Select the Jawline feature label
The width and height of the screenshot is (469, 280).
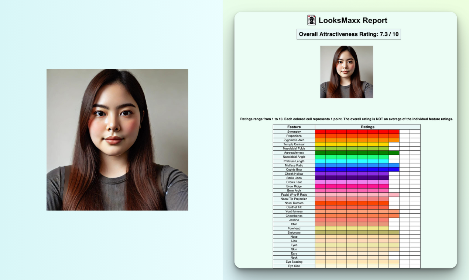tap(294, 220)
